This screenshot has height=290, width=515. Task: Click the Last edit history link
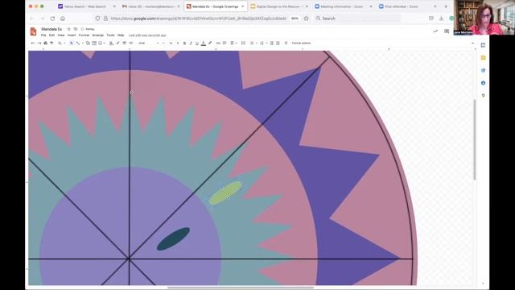(147, 35)
